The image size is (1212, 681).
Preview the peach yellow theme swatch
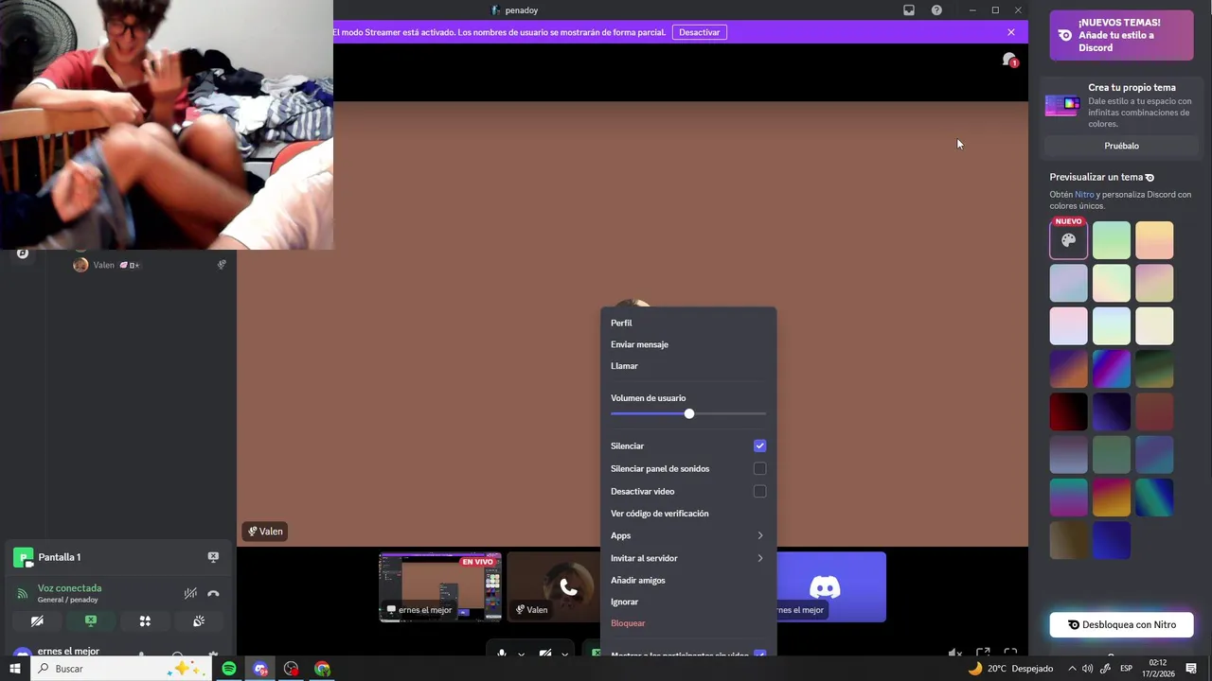click(1154, 240)
